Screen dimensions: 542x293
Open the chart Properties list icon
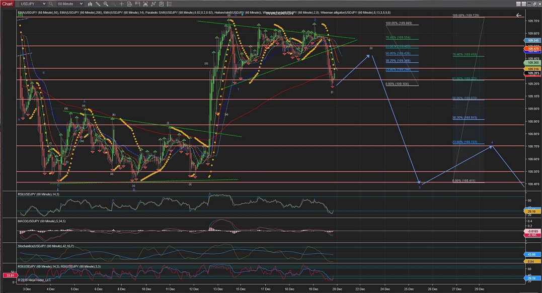coord(169,4)
